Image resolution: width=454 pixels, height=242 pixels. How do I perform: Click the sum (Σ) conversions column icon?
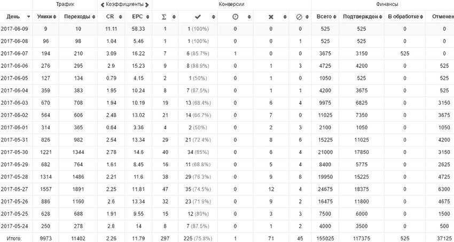click(164, 17)
